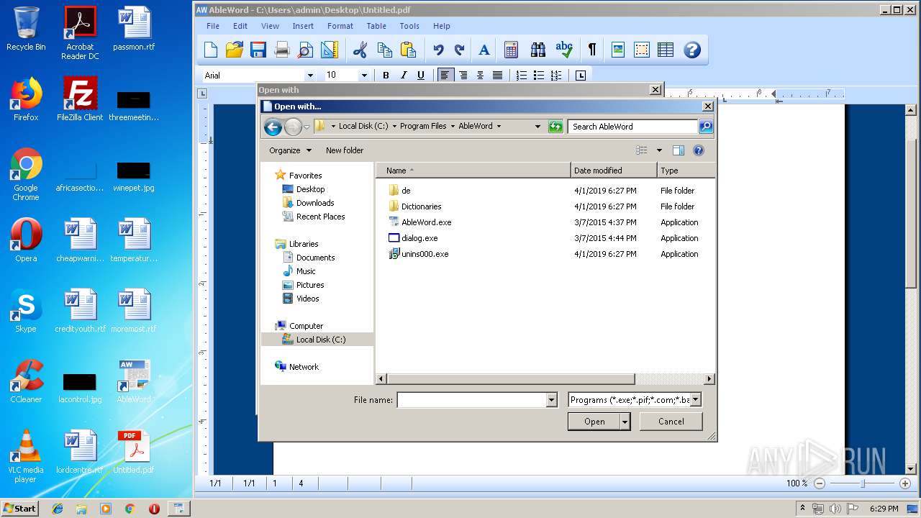Open the change view options arrow
This screenshot has width=921, height=518.
(x=658, y=150)
